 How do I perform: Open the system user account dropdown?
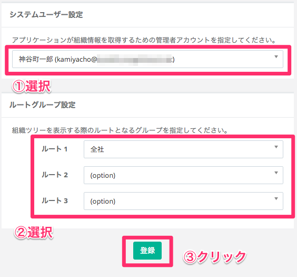(147, 59)
